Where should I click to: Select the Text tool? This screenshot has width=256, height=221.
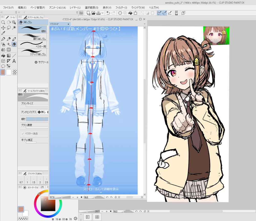click(x=14, y=61)
